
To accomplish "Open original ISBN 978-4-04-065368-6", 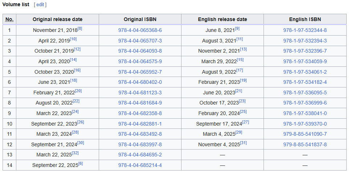I will pos(140,30).
